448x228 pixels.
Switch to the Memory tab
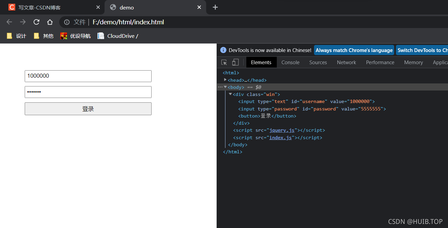(413, 62)
